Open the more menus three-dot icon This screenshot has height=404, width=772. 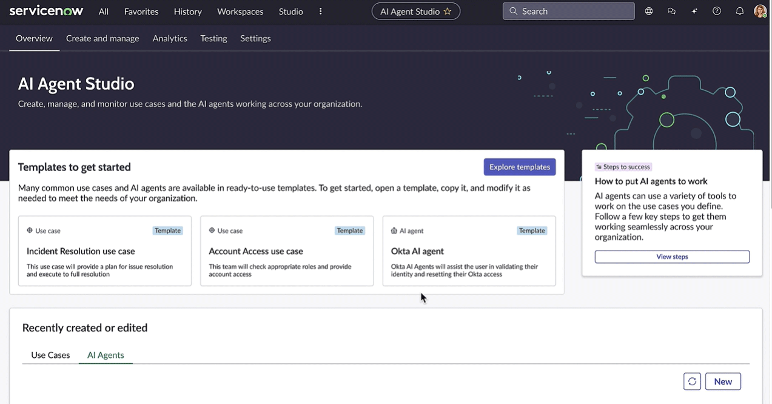321,12
